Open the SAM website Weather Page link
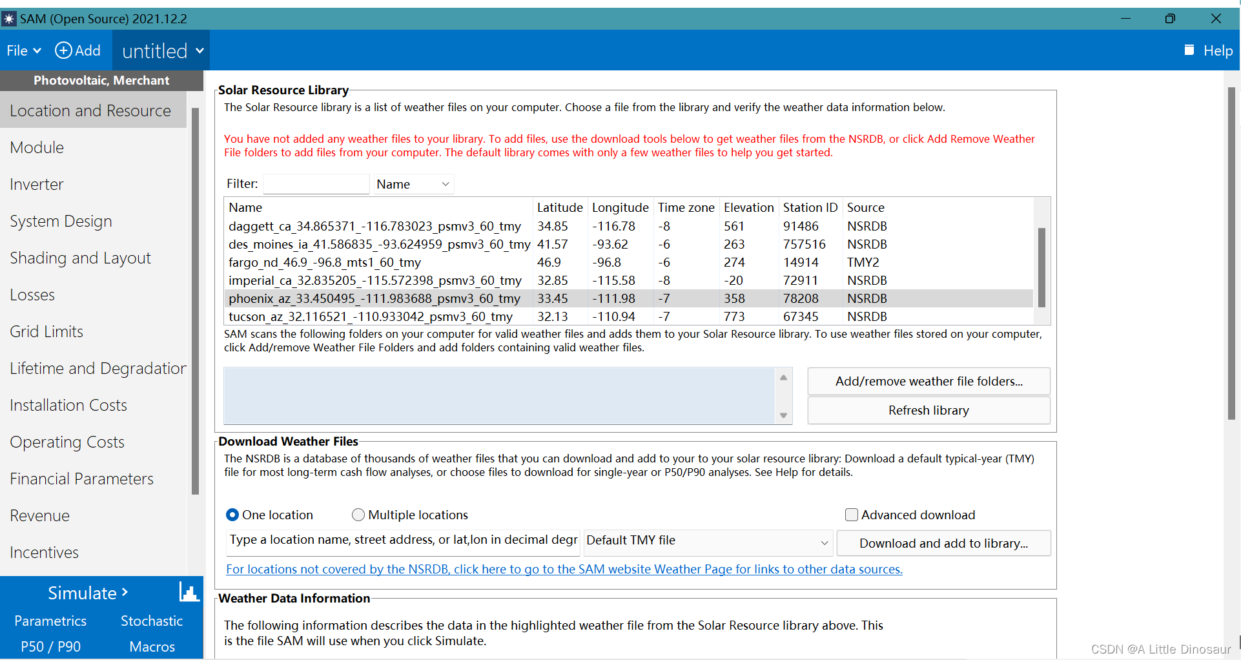 (564, 569)
